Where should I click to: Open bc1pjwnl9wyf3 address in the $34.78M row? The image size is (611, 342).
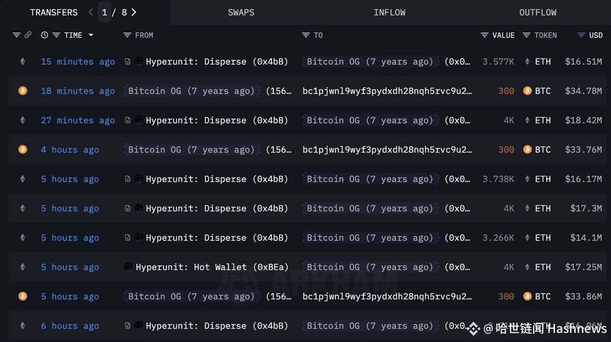click(387, 91)
